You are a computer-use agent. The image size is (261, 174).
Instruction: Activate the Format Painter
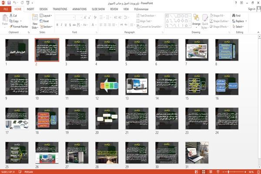(x=19, y=27)
